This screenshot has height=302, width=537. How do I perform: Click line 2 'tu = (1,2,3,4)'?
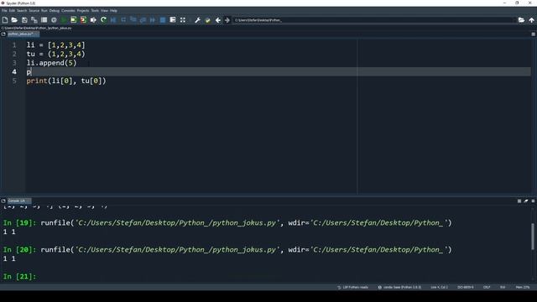click(56, 54)
